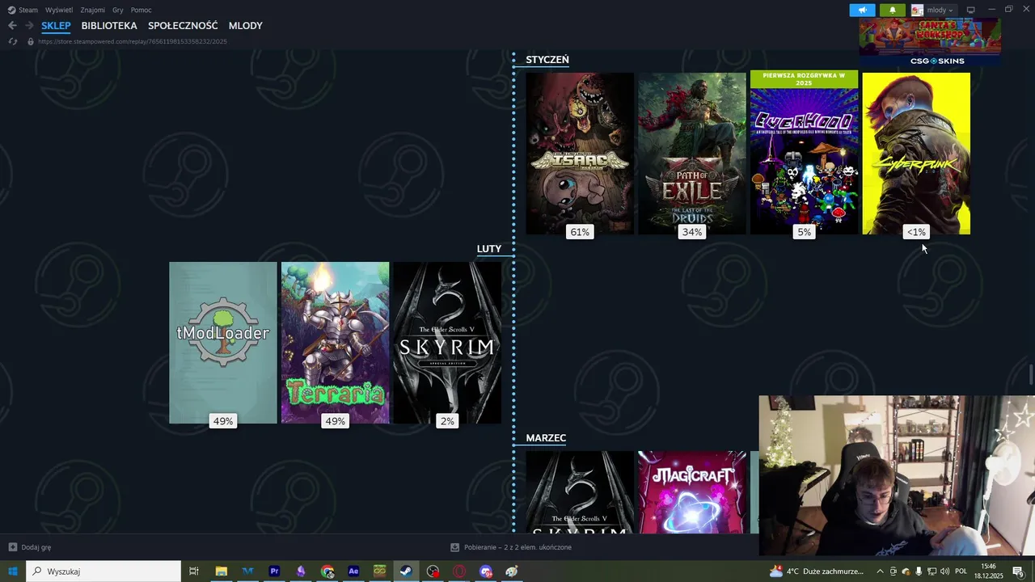Screen dimensions: 1035x582
Task: Open Terraria game cover
Action: coord(335,343)
